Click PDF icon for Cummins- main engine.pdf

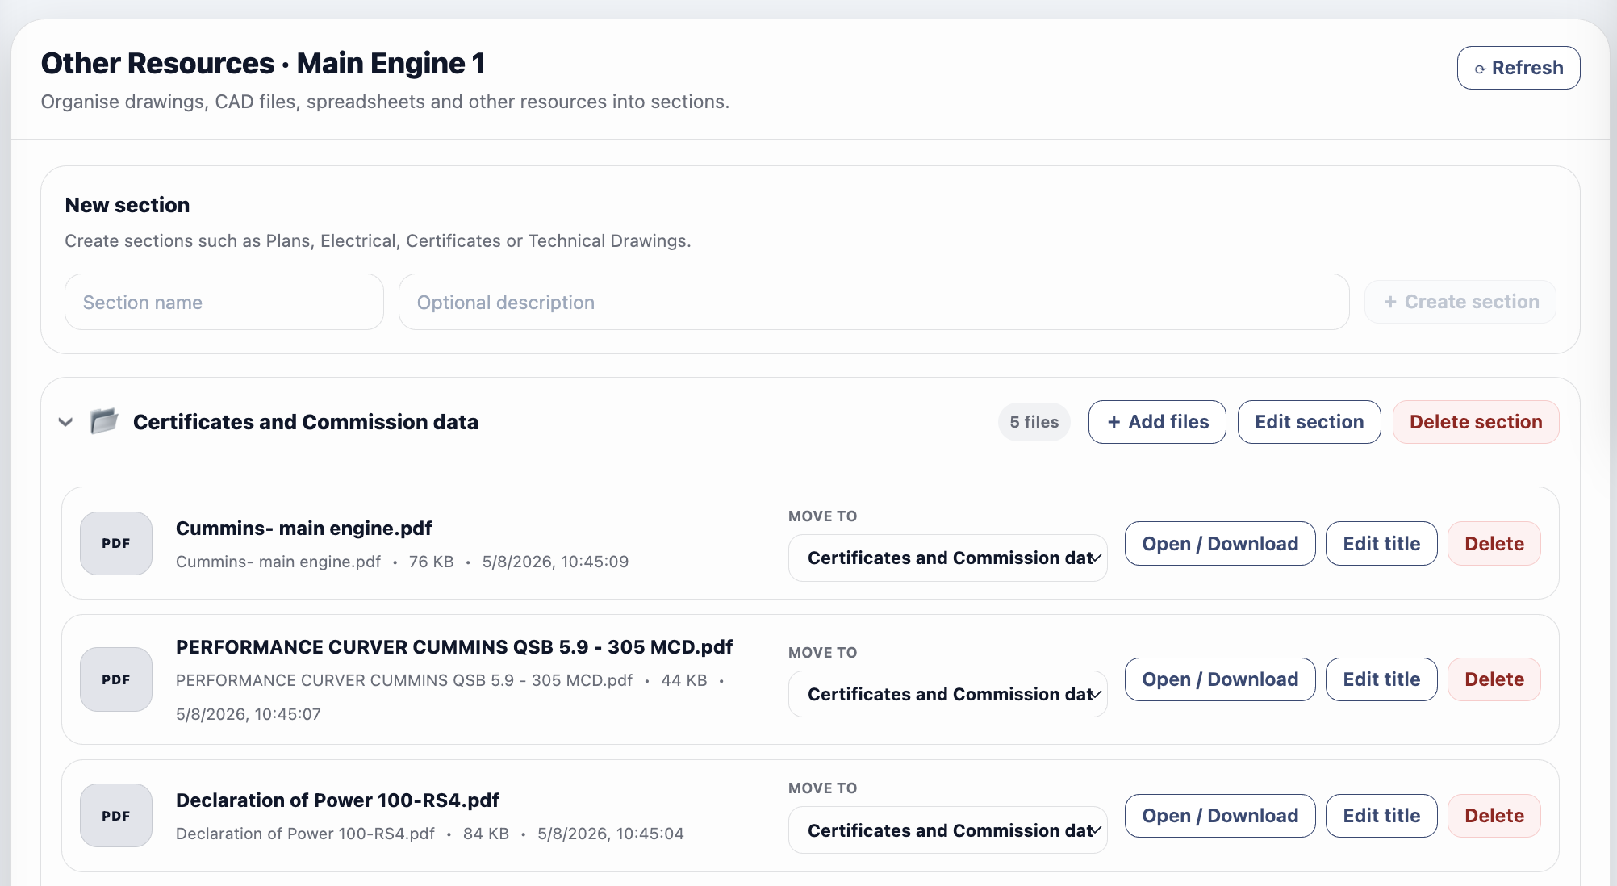click(116, 543)
